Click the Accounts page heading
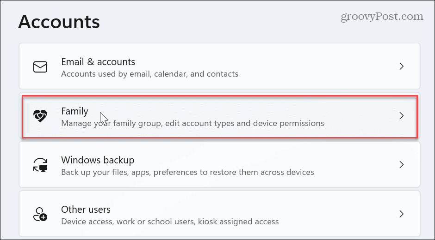The image size is (435, 240). point(59,22)
